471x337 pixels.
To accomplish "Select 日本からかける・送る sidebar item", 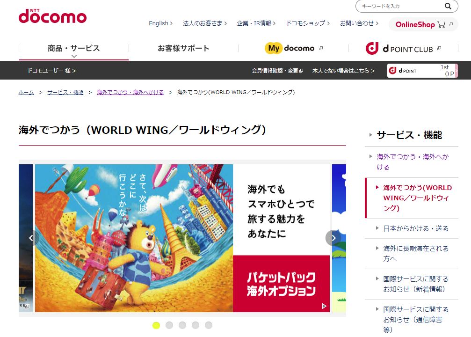I will (416, 228).
